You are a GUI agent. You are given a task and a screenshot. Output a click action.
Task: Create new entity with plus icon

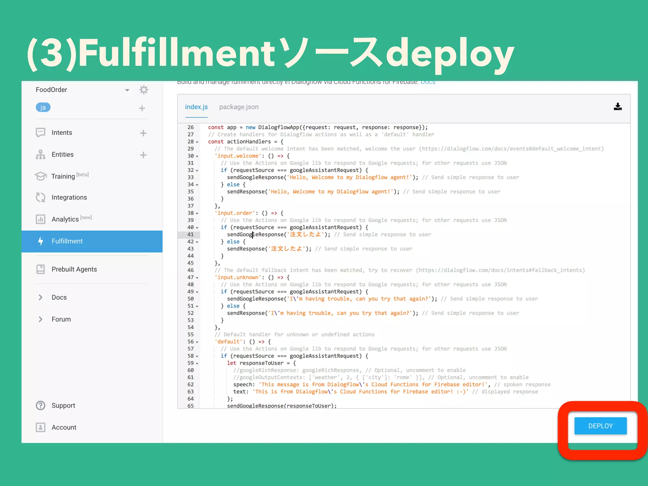[x=143, y=155]
